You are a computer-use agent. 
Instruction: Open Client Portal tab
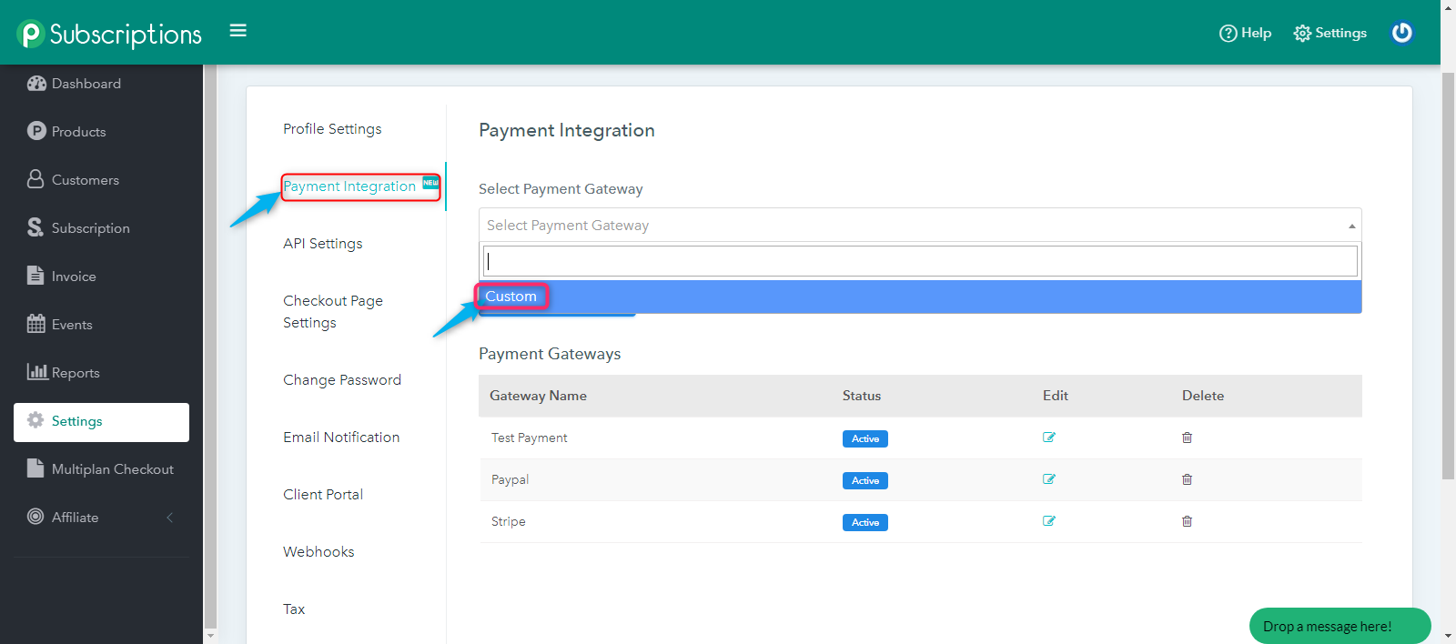(x=323, y=495)
